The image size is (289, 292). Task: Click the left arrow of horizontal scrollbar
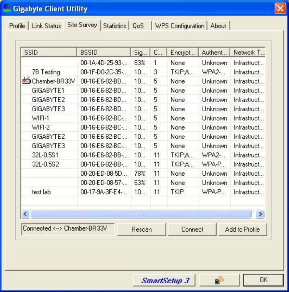pyautogui.click(x=25, y=214)
